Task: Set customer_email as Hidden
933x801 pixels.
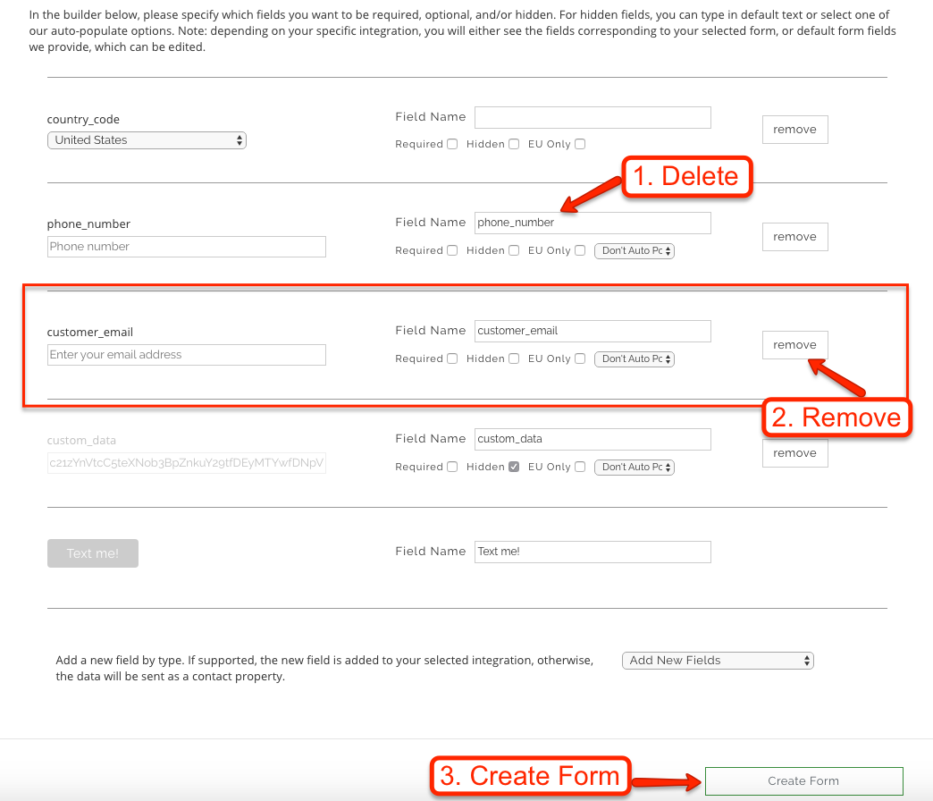Action: tap(514, 358)
